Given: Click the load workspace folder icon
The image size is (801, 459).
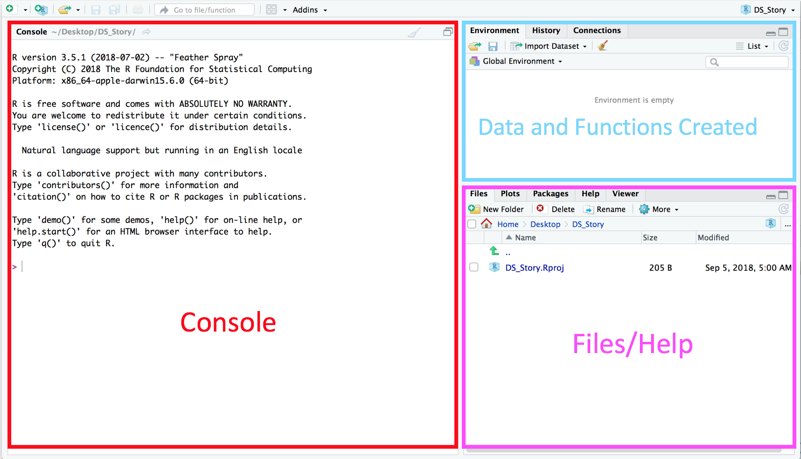Looking at the screenshot, I should click(x=475, y=46).
